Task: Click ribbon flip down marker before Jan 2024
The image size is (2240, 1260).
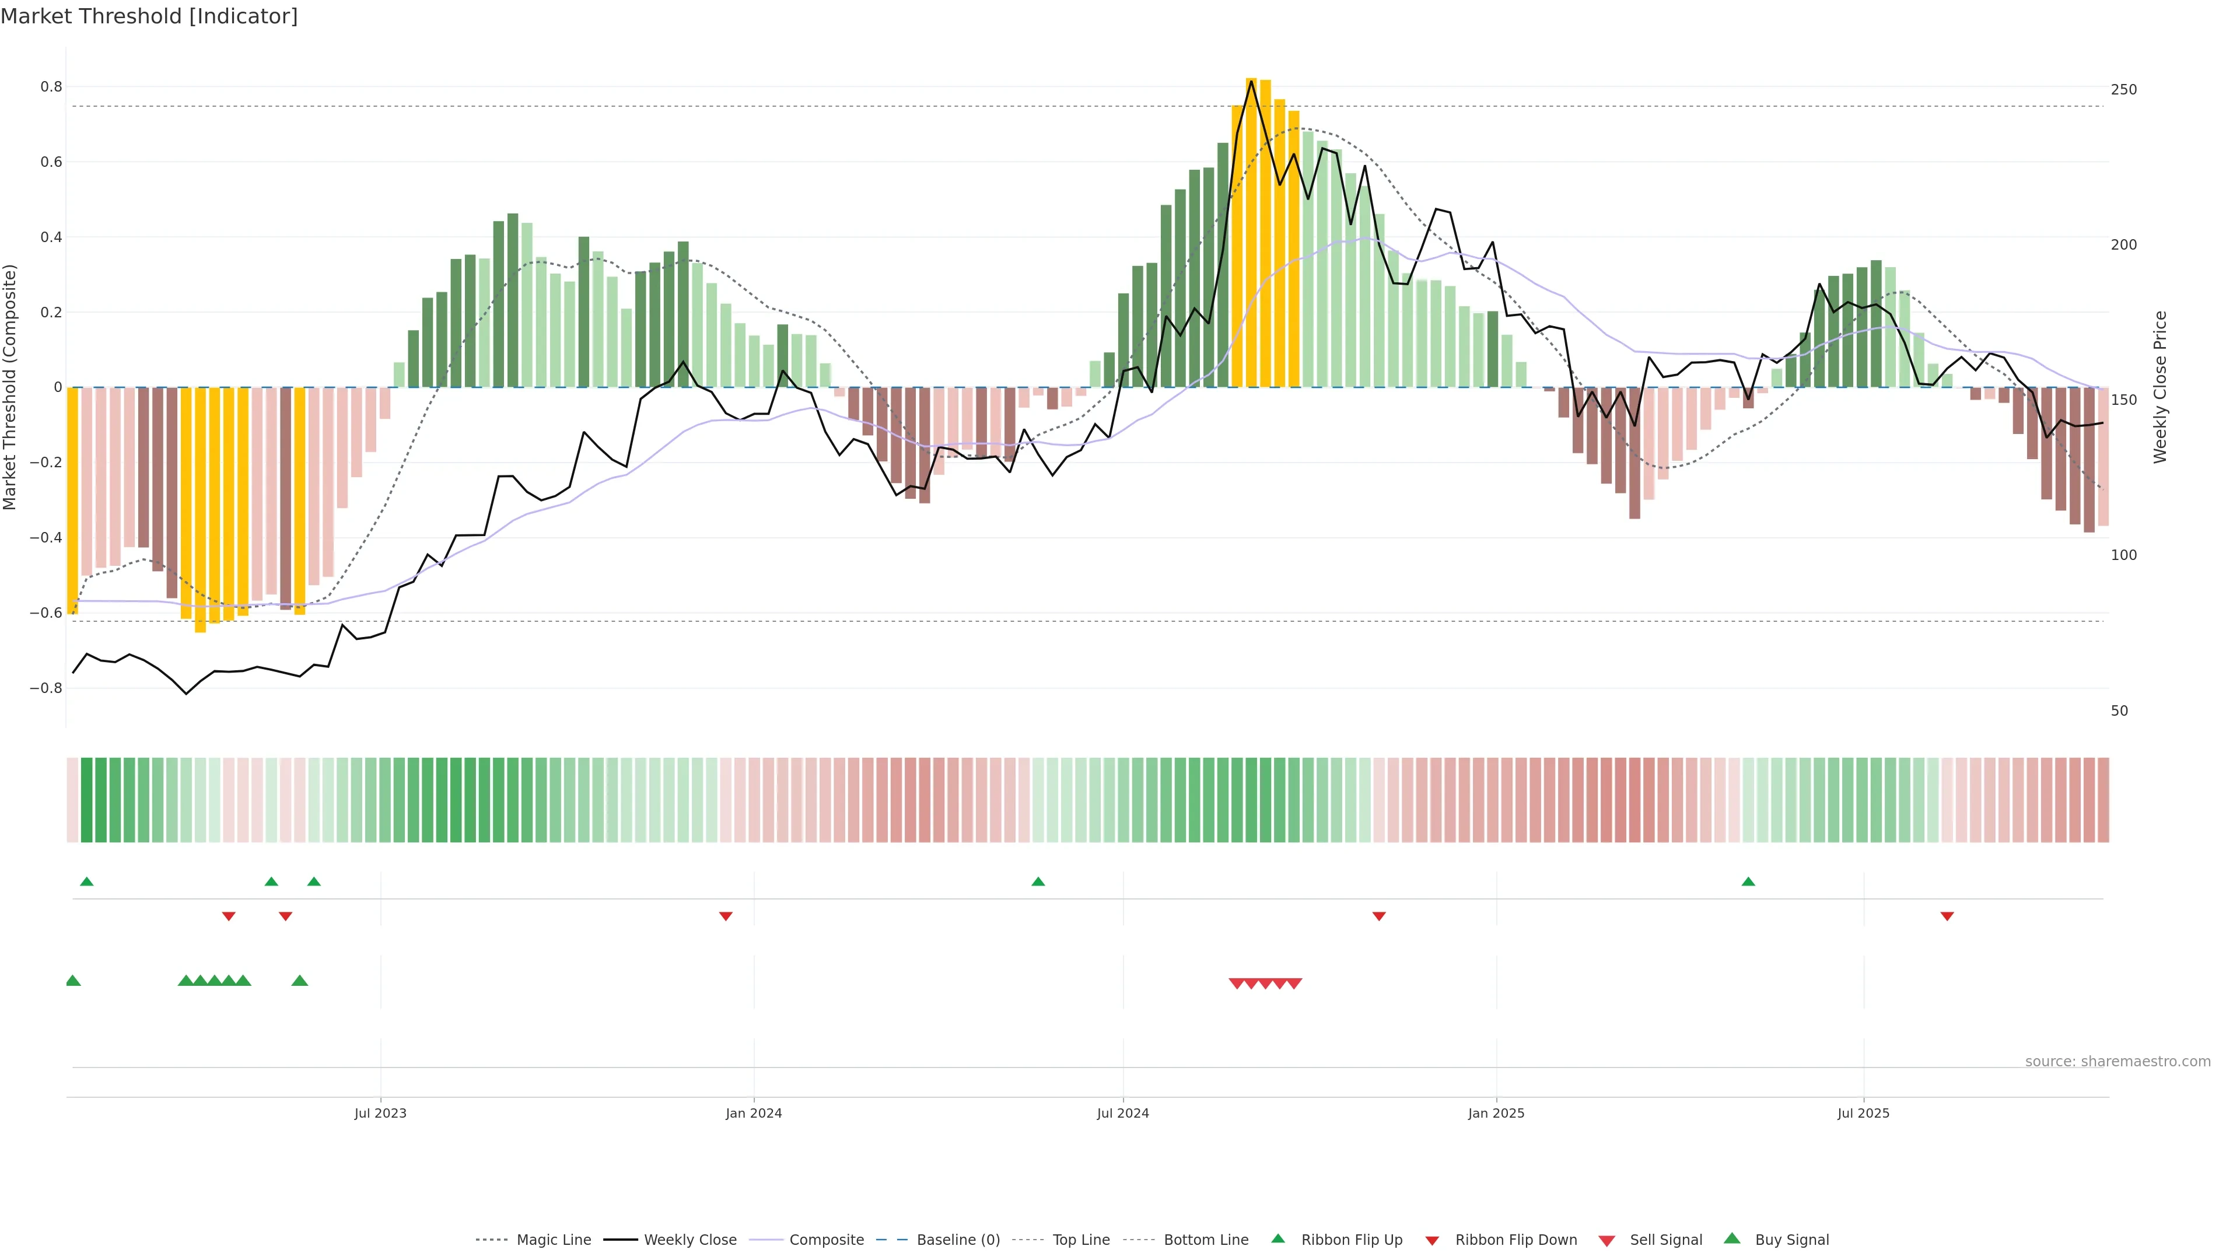Action: click(x=725, y=916)
